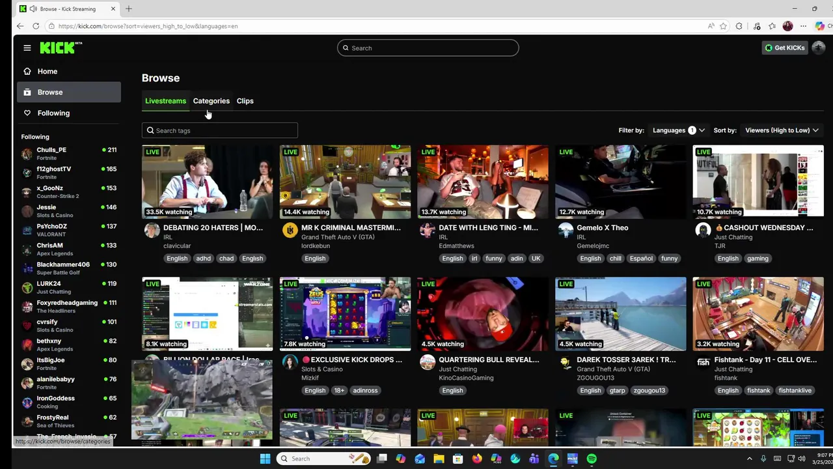Open Slots & Casino category under Mizkif stream

[x=321, y=369]
